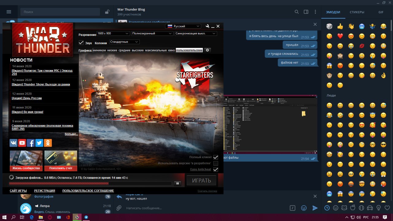Open Жизнь сообщества banner
393x221 pixels.
(x=26, y=161)
